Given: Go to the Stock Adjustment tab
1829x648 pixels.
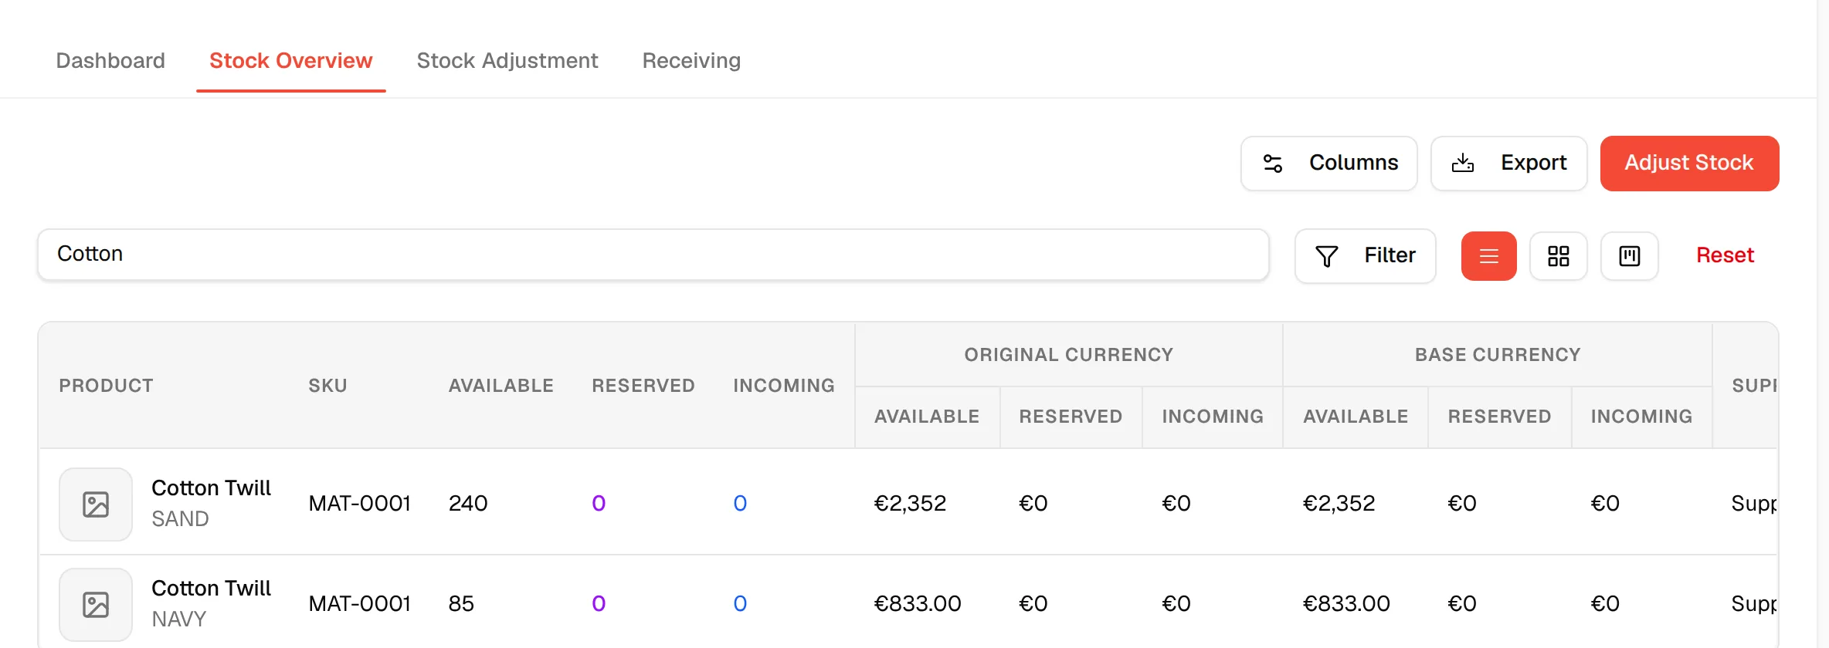Looking at the screenshot, I should (507, 61).
